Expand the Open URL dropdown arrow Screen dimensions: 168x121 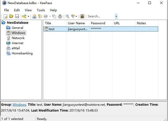coord(50,16)
